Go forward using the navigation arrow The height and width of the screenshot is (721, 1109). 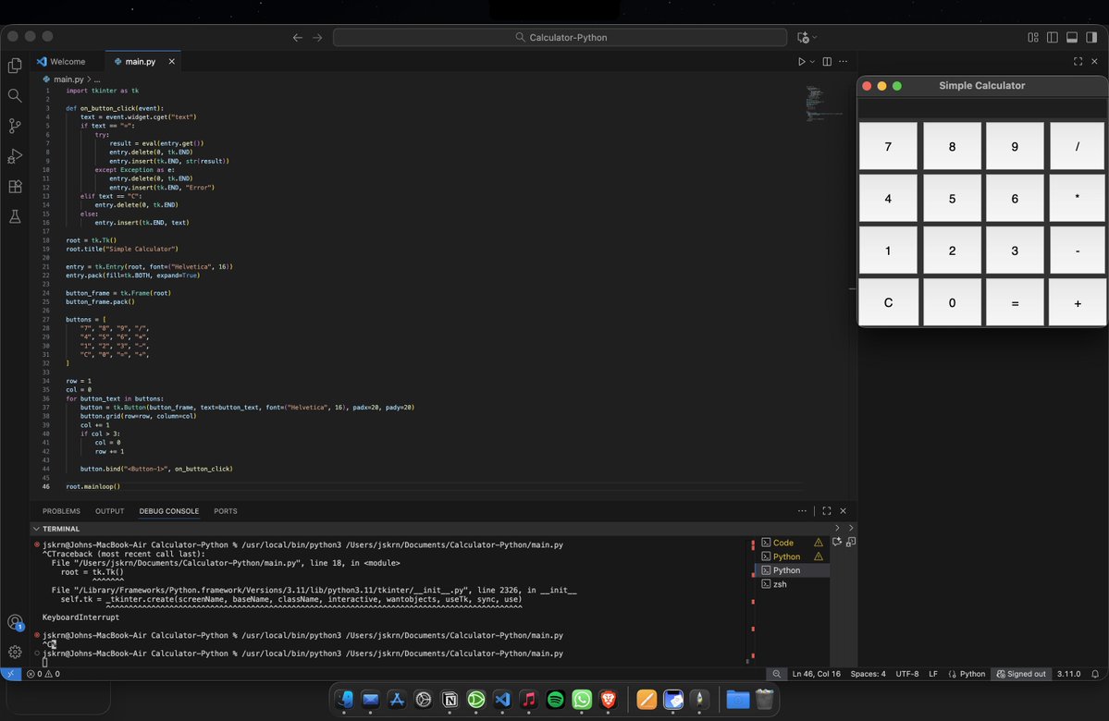[x=317, y=38]
